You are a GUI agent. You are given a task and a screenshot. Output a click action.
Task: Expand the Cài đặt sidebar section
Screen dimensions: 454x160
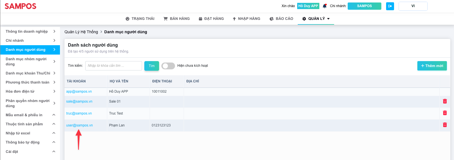click(30, 152)
